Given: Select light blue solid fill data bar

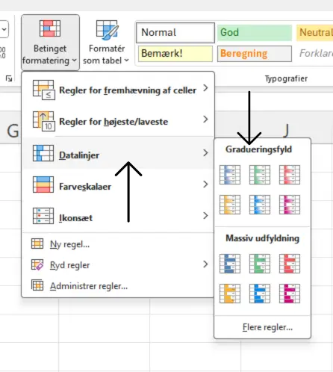Looking at the screenshot, I should 260,294.
